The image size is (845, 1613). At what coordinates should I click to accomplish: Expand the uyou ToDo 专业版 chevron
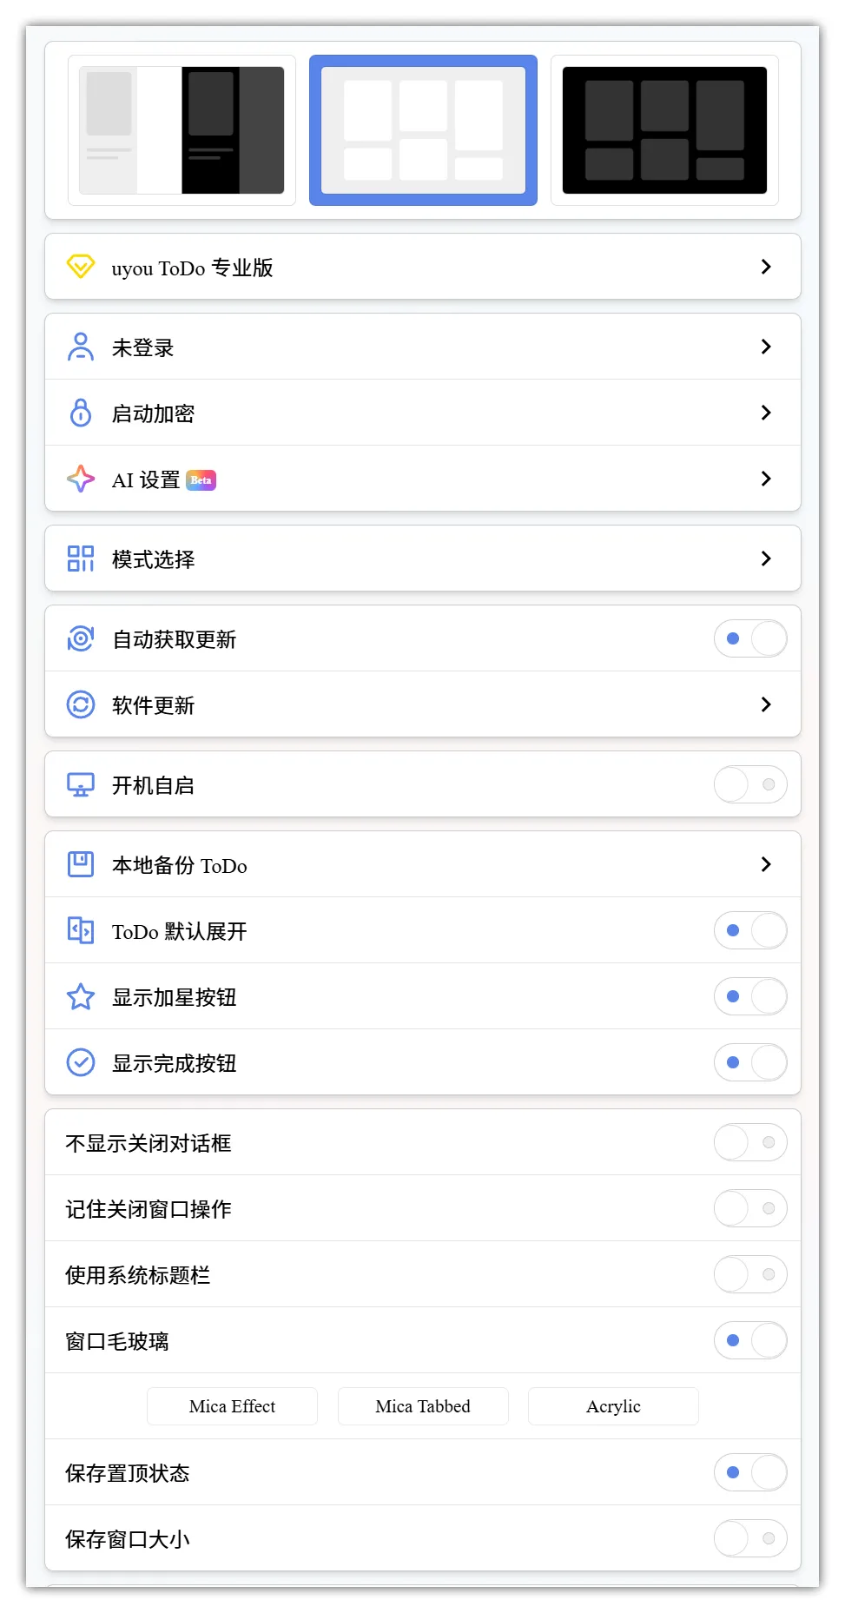coord(765,267)
